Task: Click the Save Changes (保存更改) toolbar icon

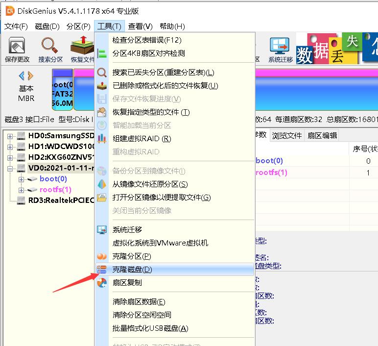Action: pos(17,45)
